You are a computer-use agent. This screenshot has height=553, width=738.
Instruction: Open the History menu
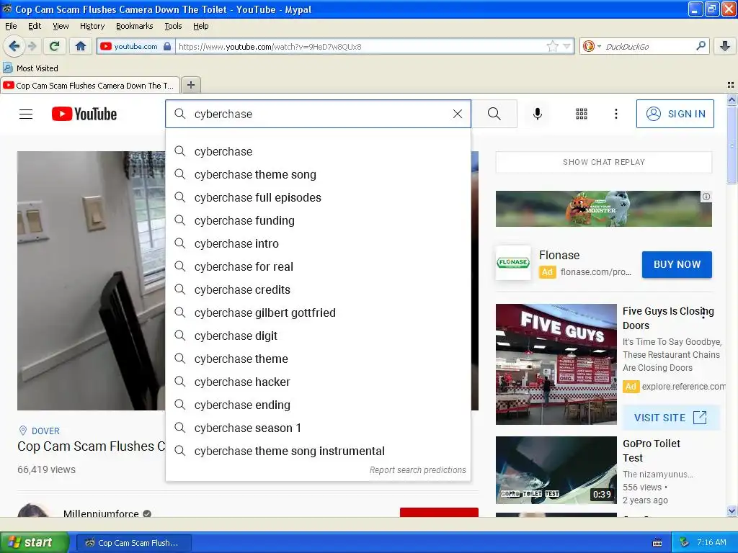pyautogui.click(x=92, y=26)
